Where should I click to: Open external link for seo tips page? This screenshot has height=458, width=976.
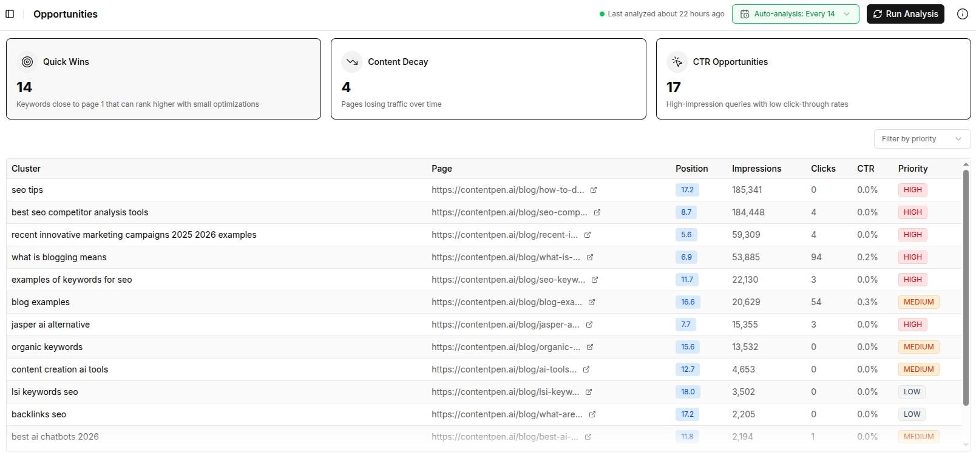coord(594,190)
